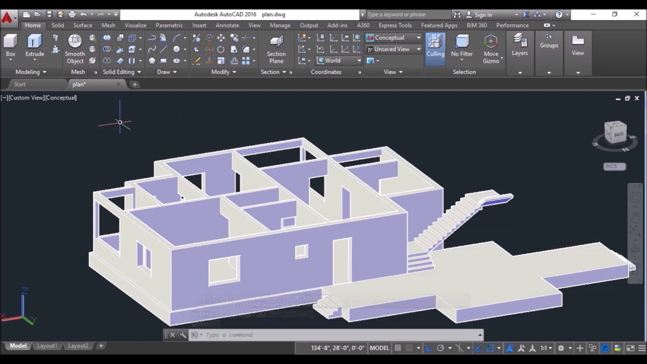
Task: Open the Conceptual visual style dropdown
Action: [394, 38]
